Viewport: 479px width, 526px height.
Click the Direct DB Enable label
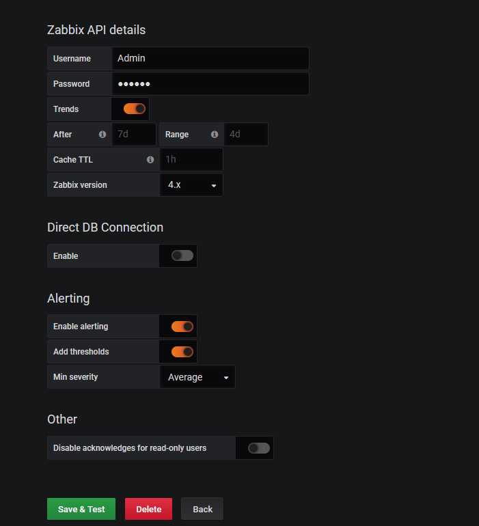tap(66, 256)
